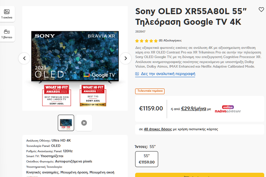This screenshot has height=177, width=266.
Task: Open the 48 άτοκες δόσεις link
Action: [158, 129]
